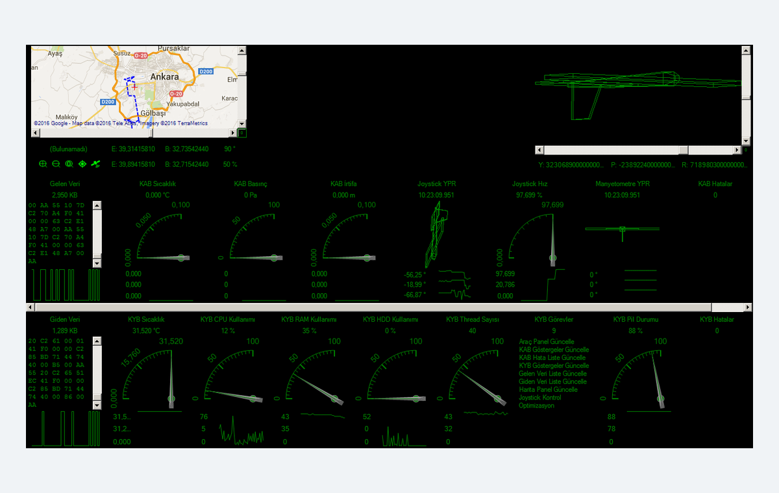Click the 'KAB Basınç' panel title

[251, 184]
